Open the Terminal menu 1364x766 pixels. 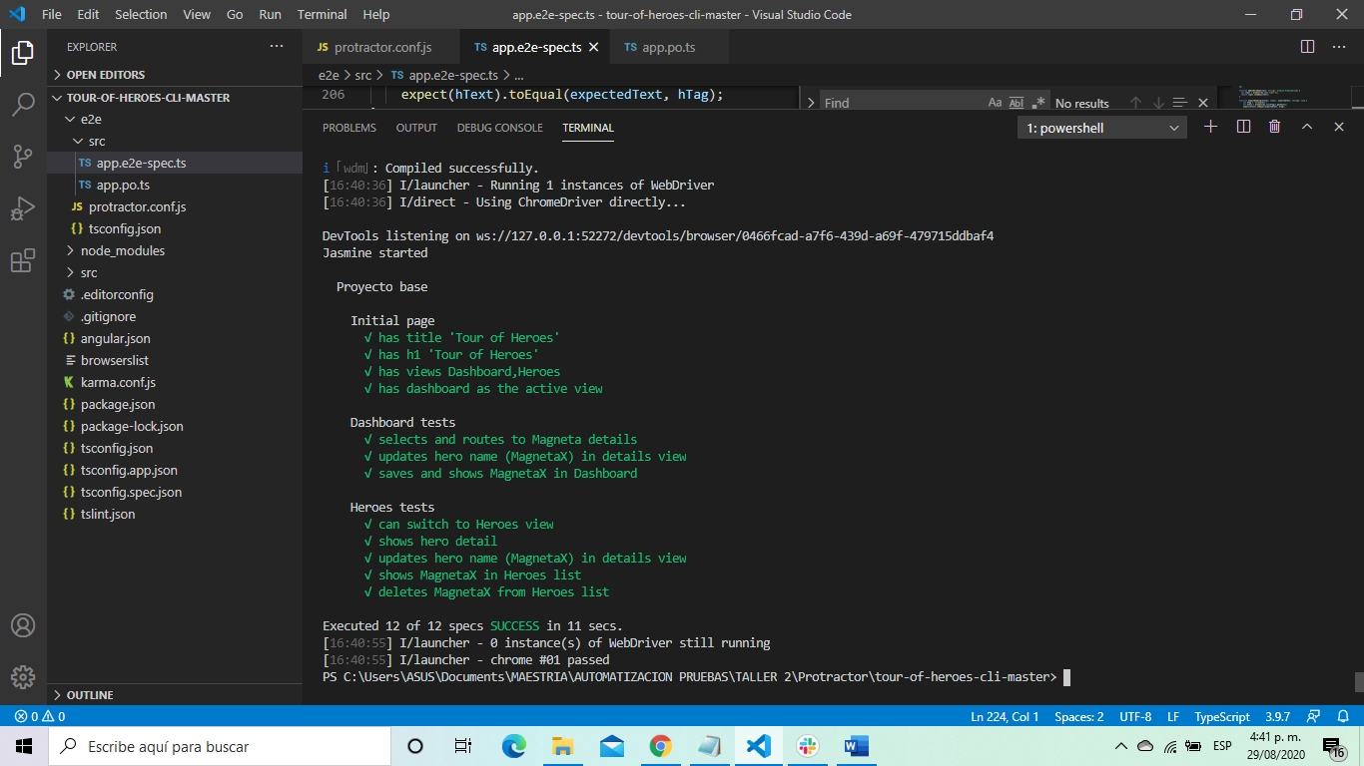pyautogui.click(x=322, y=14)
